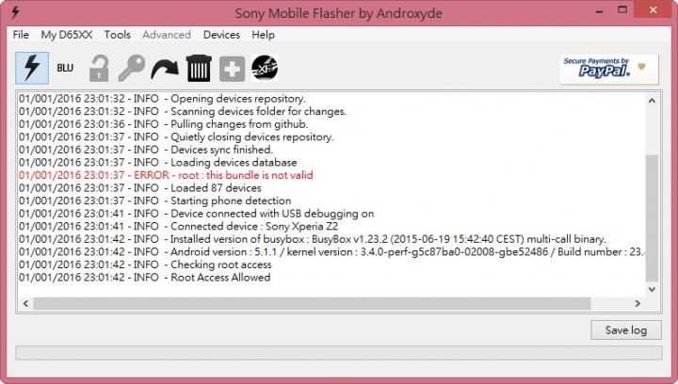
Task: Click the open padlock Root icon
Action: (x=99, y=69)
